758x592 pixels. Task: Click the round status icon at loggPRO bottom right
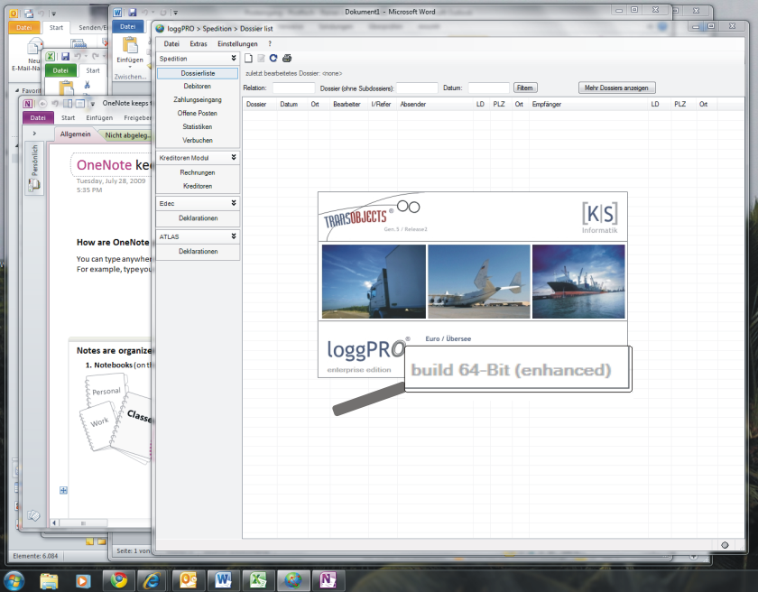pos(725,545)
